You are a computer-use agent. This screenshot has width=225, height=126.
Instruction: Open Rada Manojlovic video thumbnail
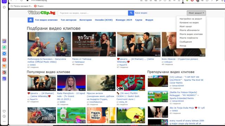[x=71, y=83]
